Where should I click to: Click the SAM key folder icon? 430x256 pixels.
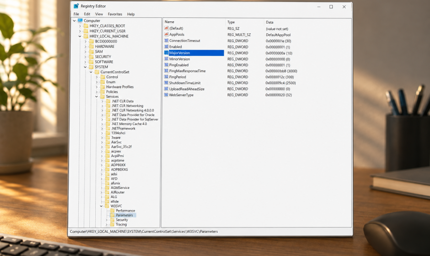pos(91,52)
